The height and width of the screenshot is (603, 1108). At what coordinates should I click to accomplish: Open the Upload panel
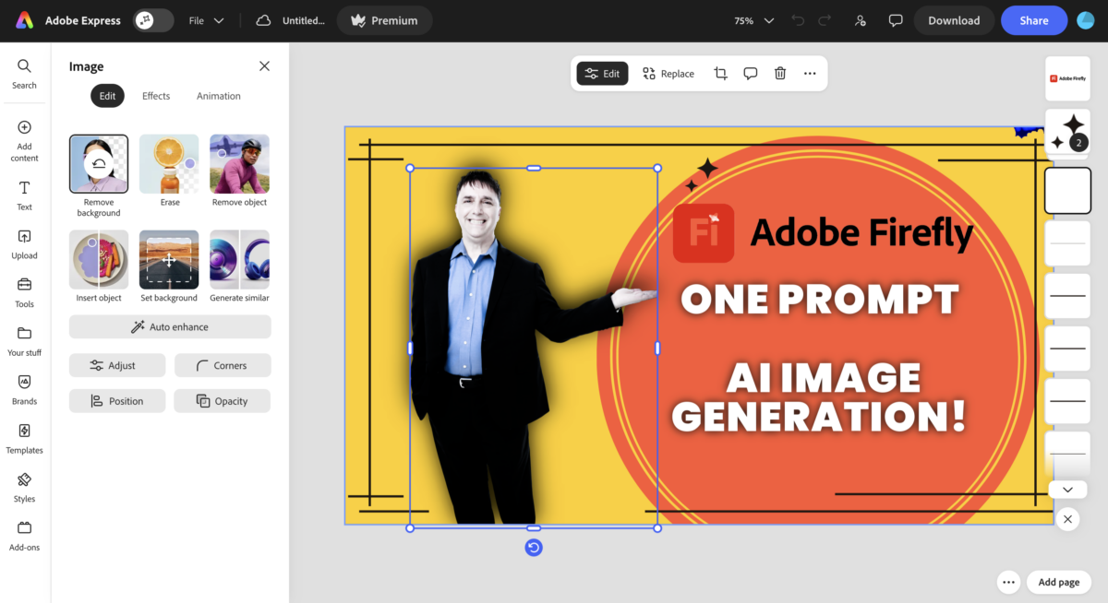pos(24,244)
